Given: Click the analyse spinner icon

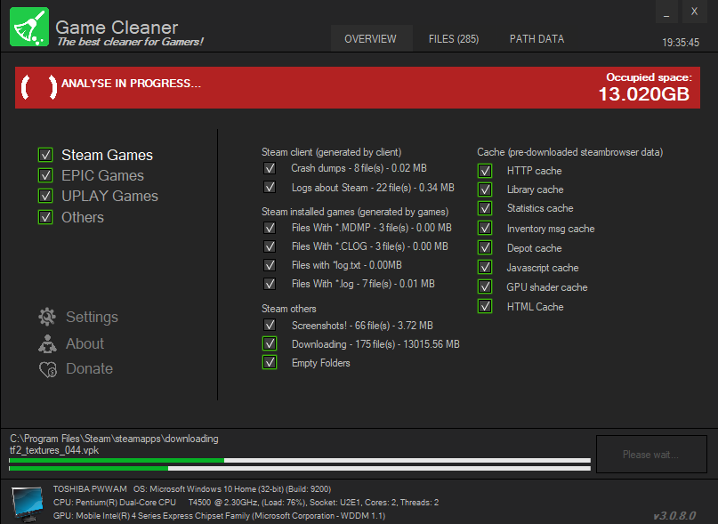Looking at the screenshot, I should tap(39, 87).
